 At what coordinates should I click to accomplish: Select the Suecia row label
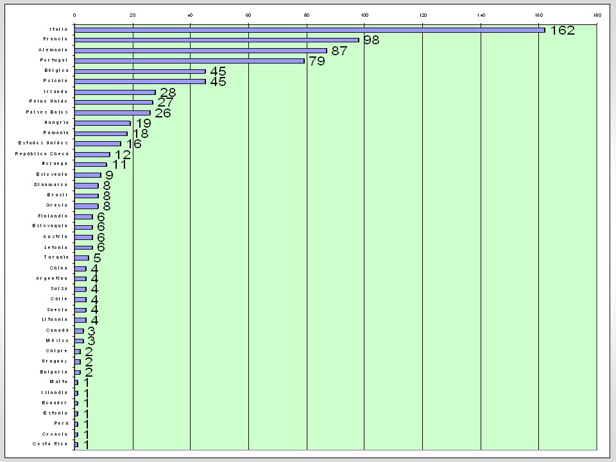(x=57, y=310)
